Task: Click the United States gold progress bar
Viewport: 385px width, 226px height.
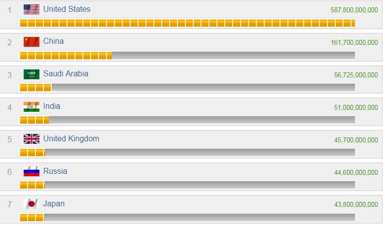Action: coord(187,23)
